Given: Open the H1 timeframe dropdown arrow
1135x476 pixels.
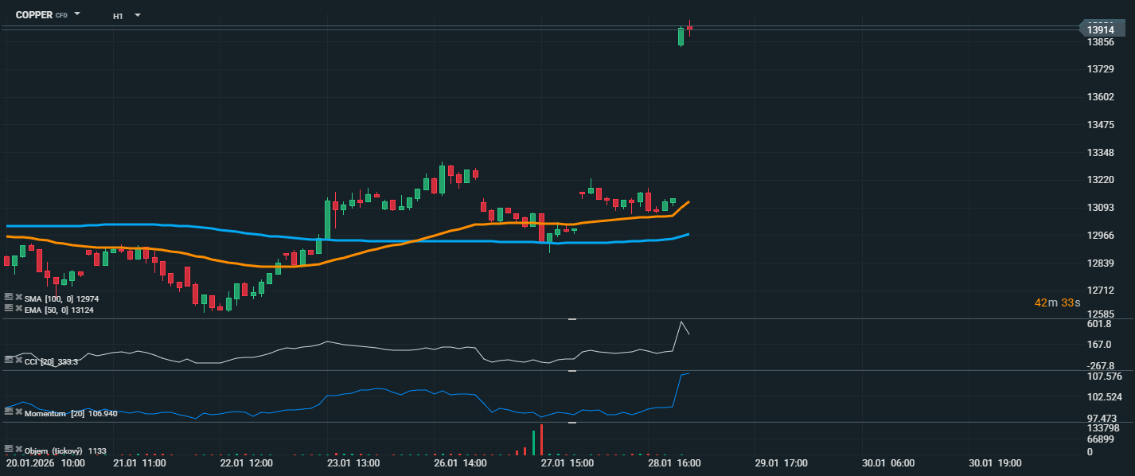Looking at the screenshot, I should pyautogui.click(x=138, y=15).
